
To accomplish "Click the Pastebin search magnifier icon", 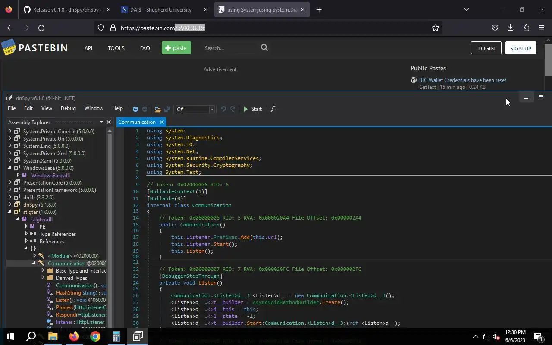I will pos(264,48).
